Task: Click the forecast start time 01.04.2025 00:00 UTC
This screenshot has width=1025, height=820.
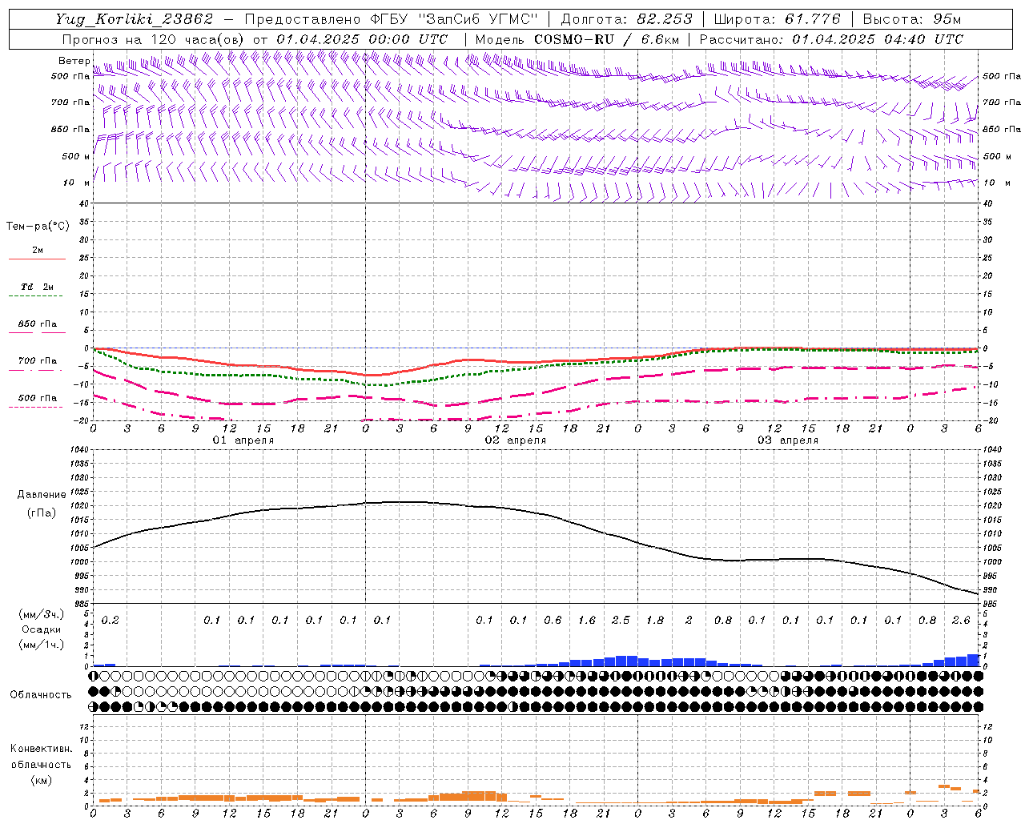Action: [x=362, y=39]
